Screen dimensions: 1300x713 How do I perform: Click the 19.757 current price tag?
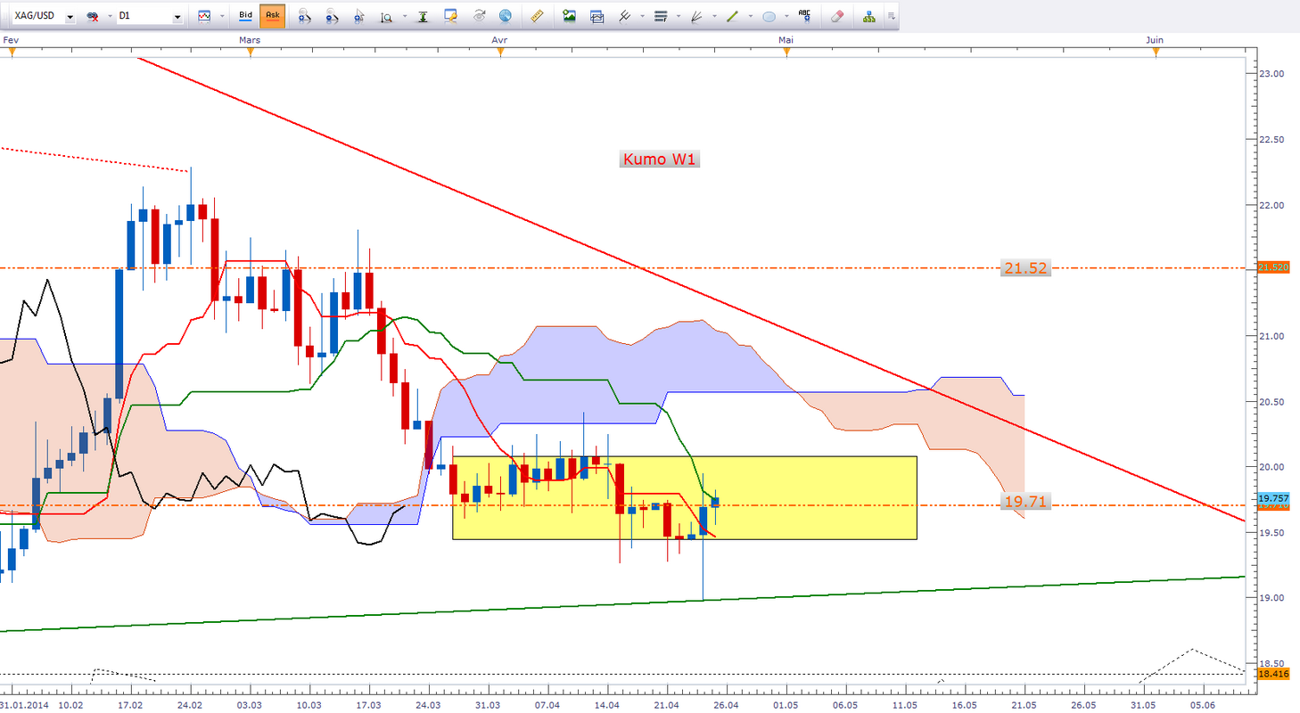[x=1272, y=498]
